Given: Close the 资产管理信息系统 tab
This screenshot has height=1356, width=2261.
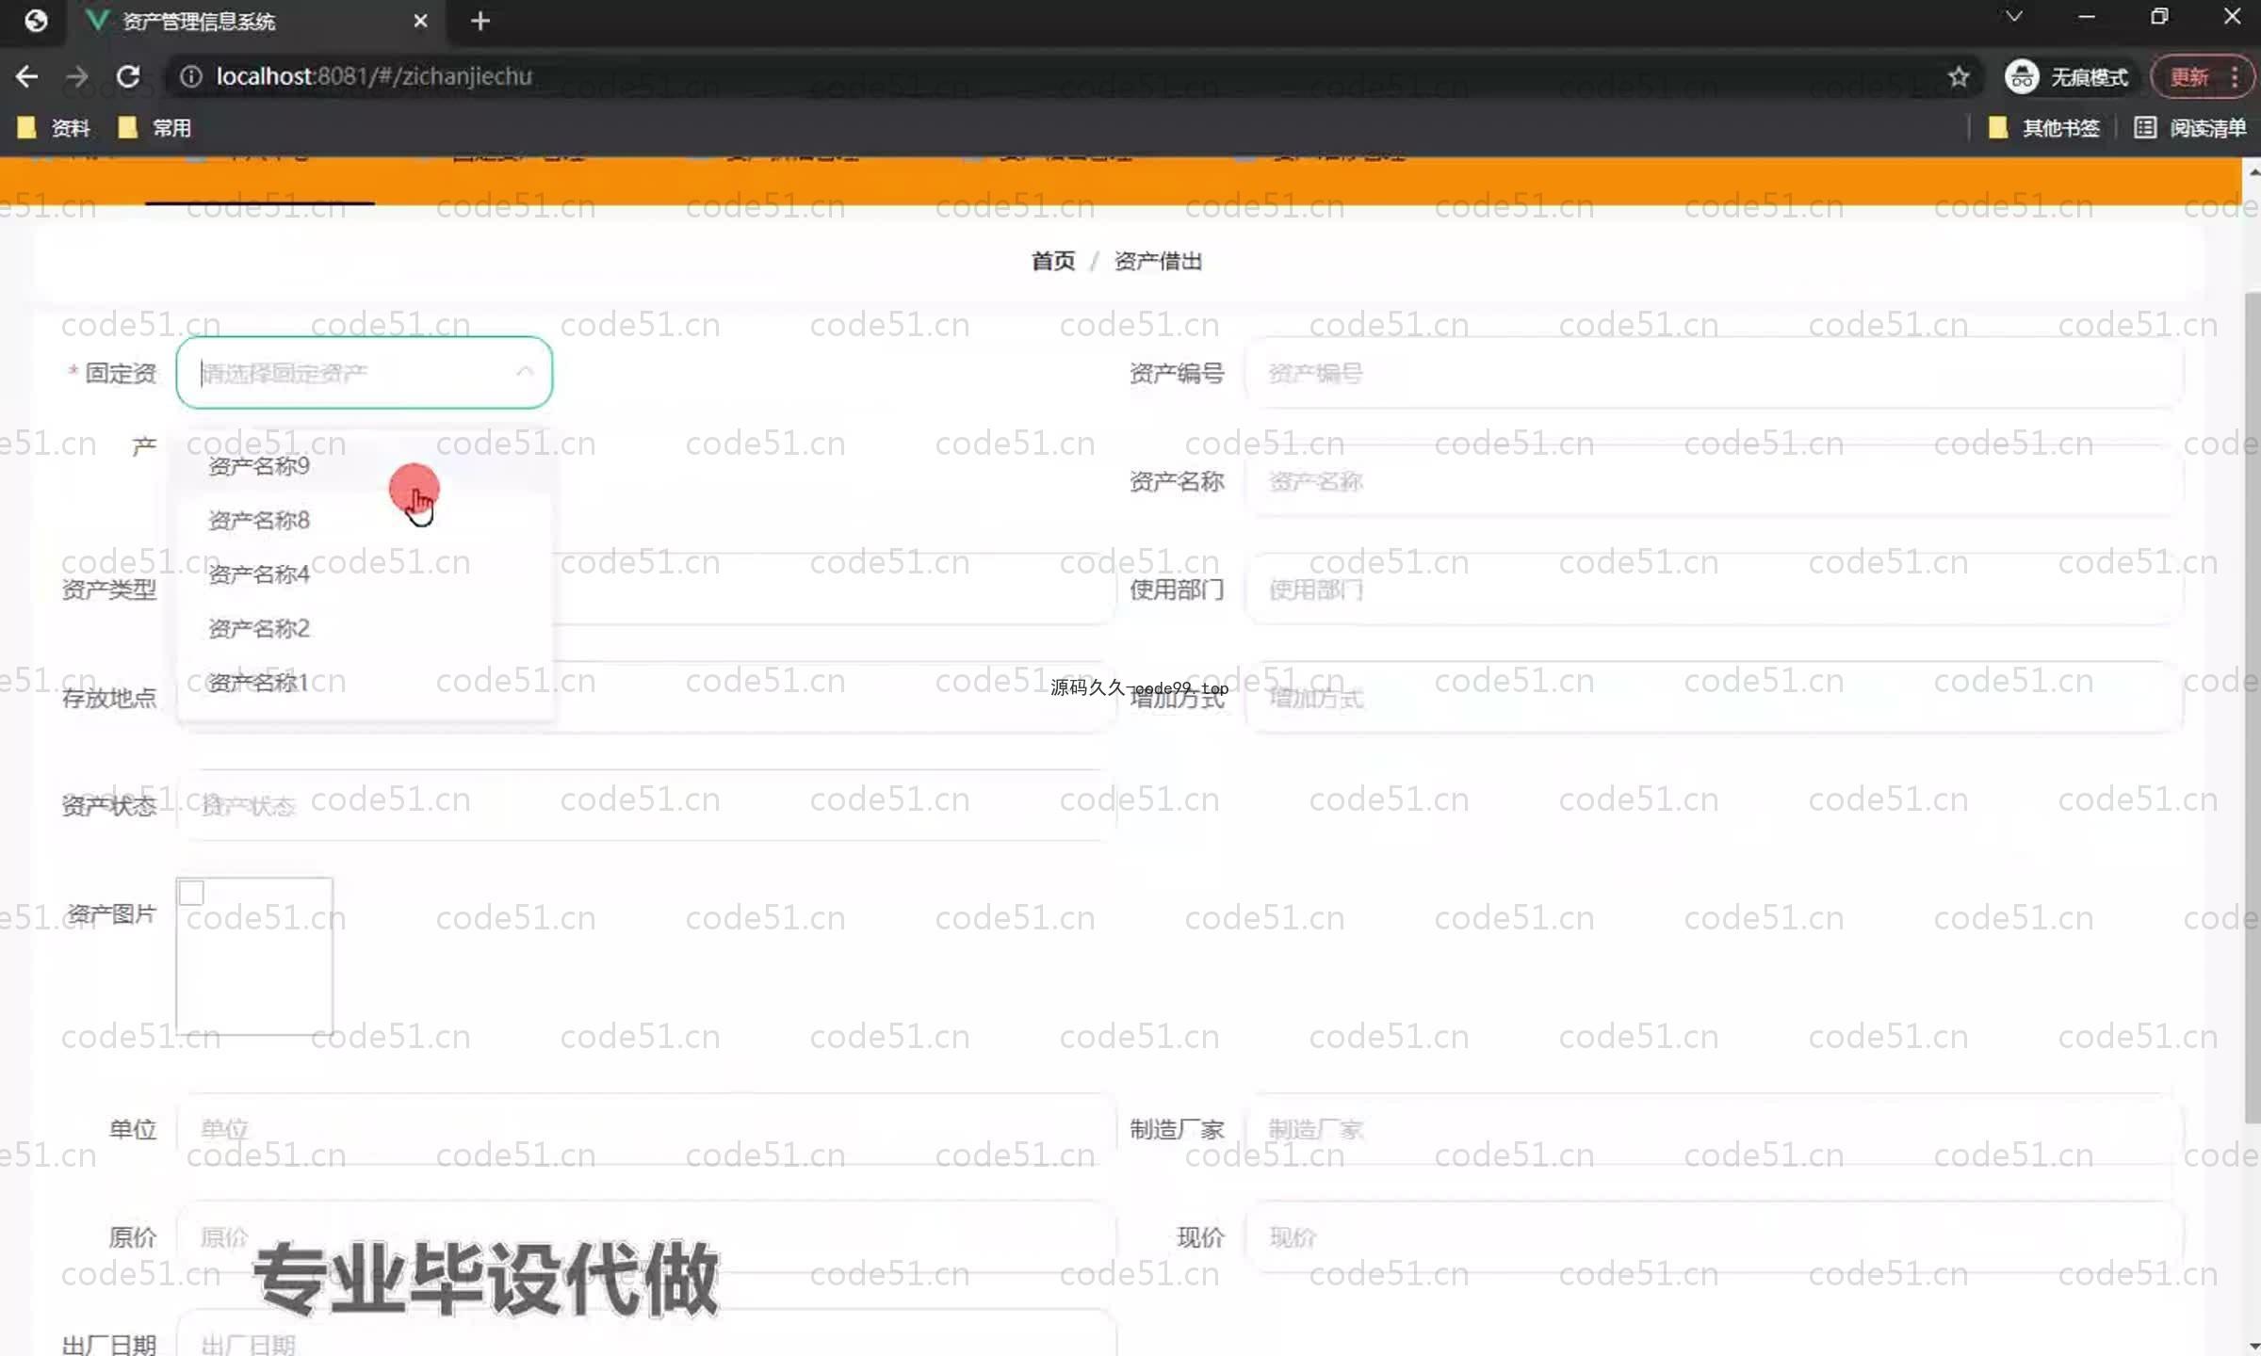Looking at the screenshot, I should (x=420, y=21).
